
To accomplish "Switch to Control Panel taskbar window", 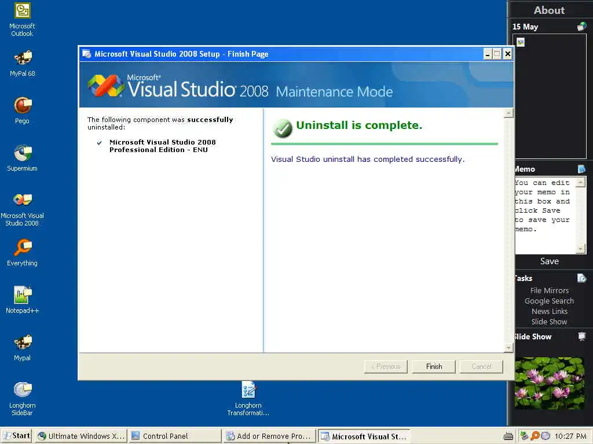I will (x=174, y=436).
